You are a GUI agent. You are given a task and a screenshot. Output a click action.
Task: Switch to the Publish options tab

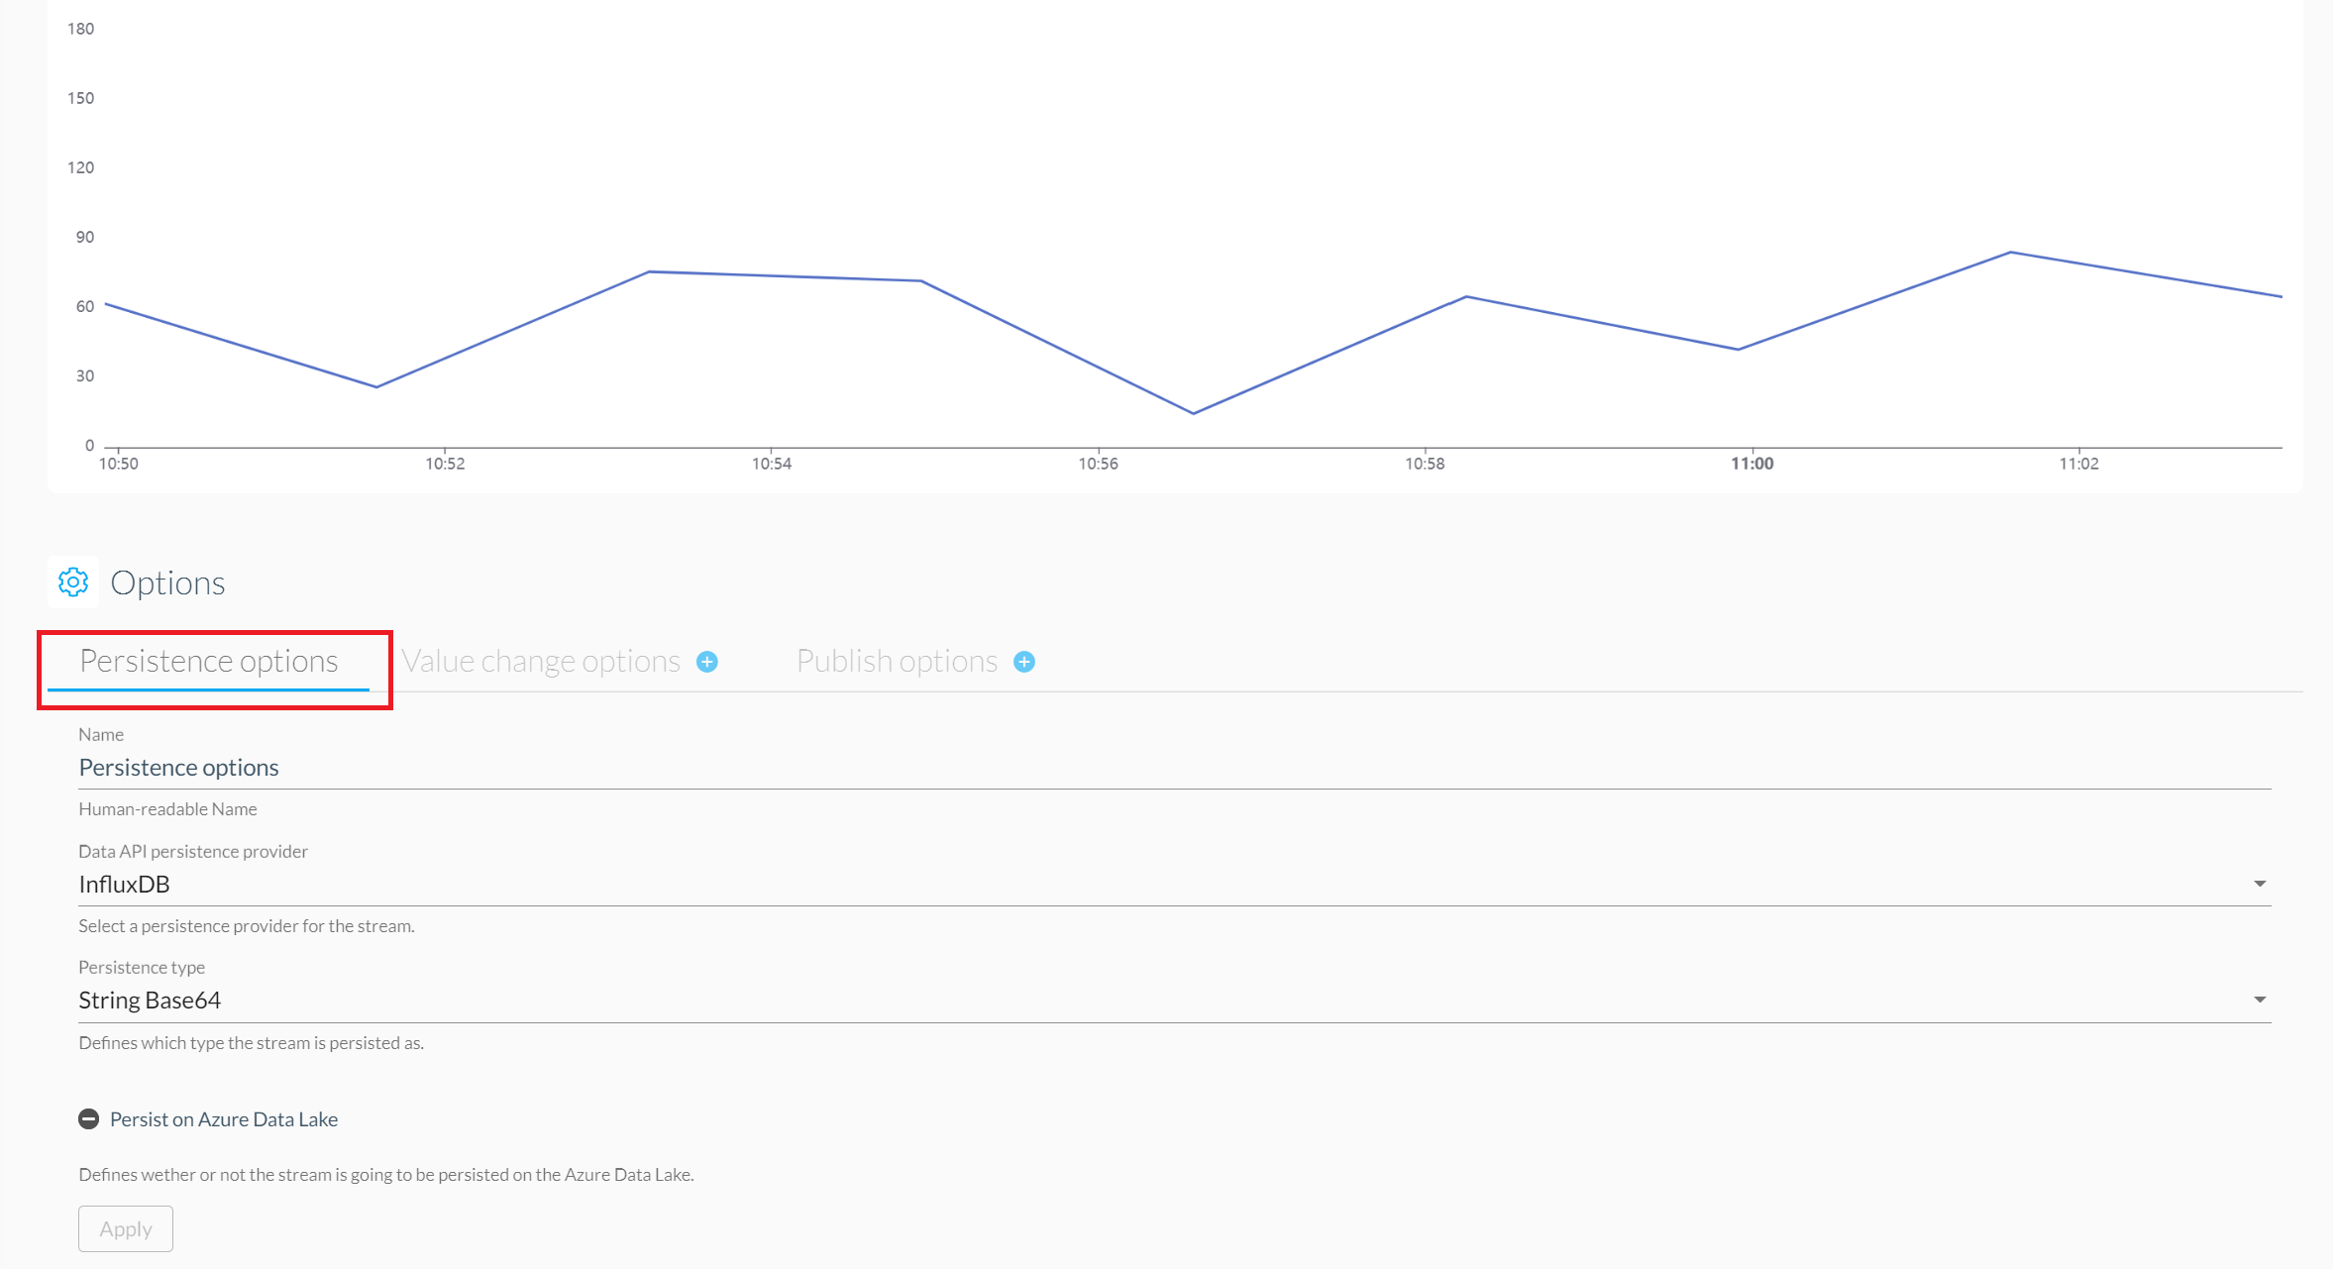pyautogui.click(x=898, y=661)
